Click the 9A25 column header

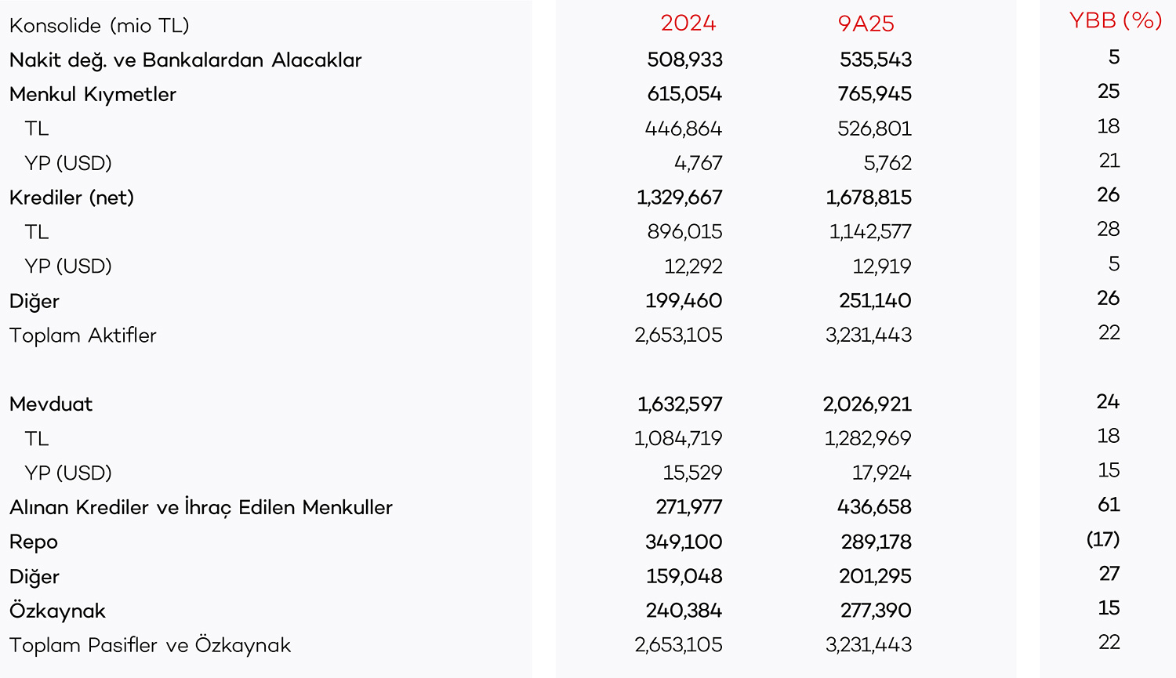pyautogui.click(x=866, y=24)
